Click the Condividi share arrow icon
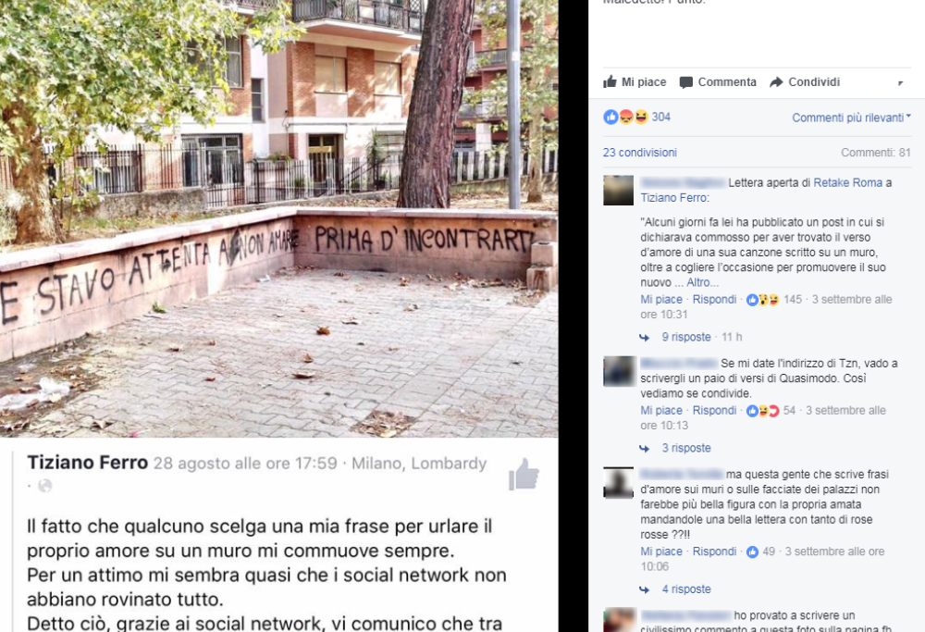 click(776, 82)
